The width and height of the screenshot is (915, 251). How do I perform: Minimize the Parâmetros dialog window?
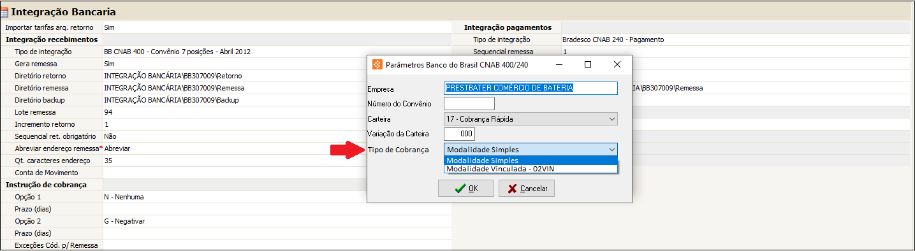[x=559, y=64]
